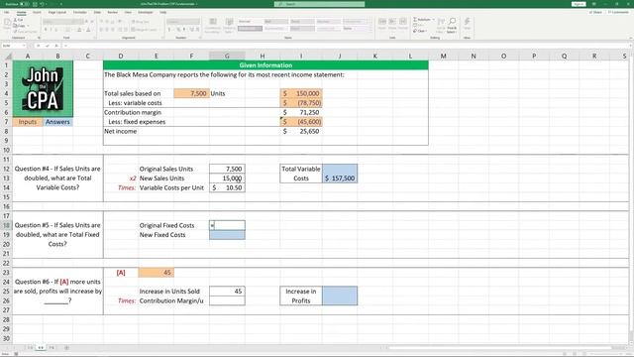Toggle the AutoSave switch

[x=24, y=4]
